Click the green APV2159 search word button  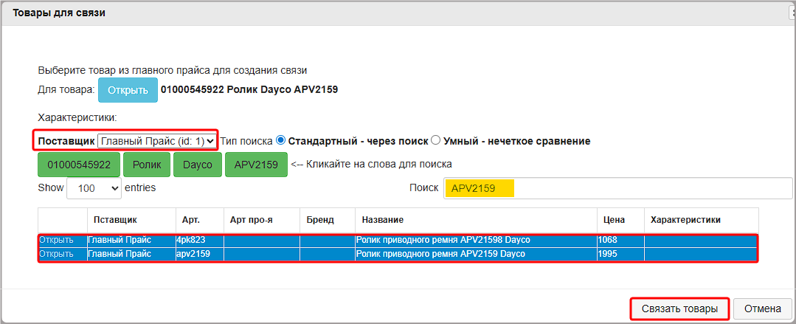(256, 165)
